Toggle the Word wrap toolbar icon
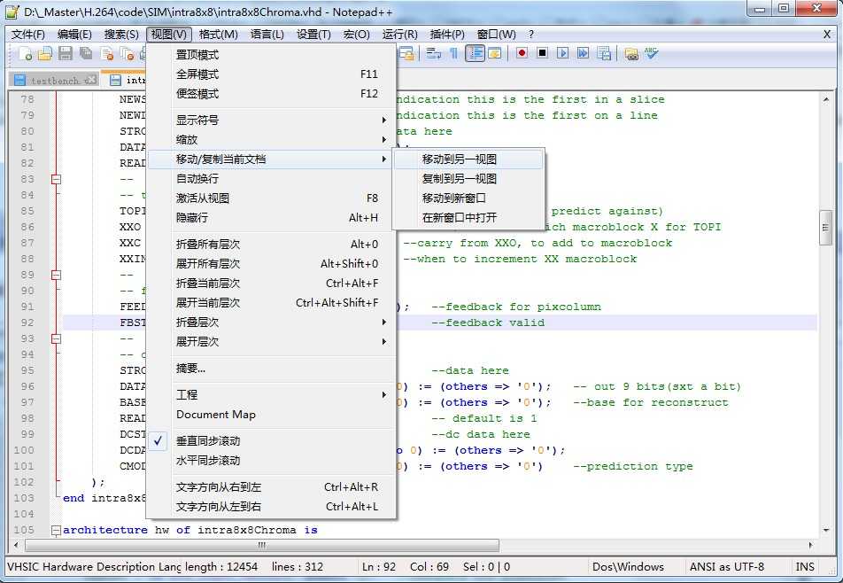 tap(433, 53)
